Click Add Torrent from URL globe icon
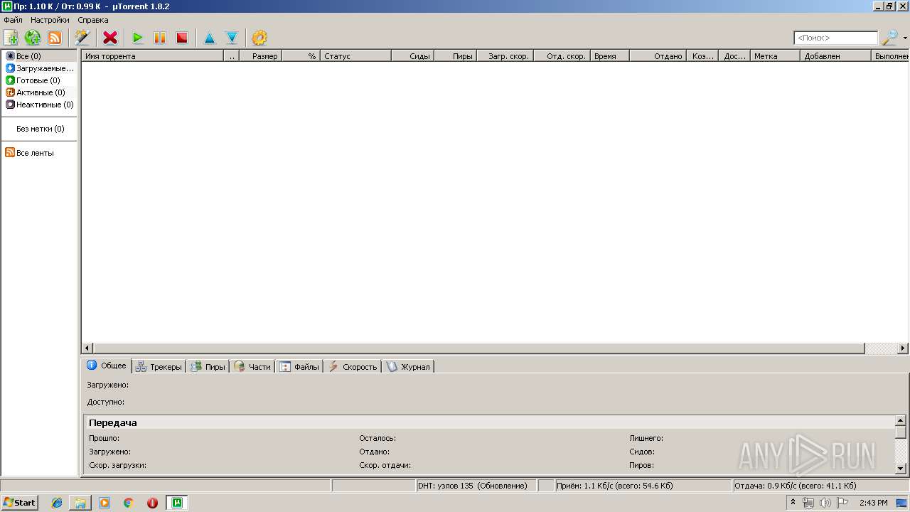910x512 pixels. click(x=33, y=38)
